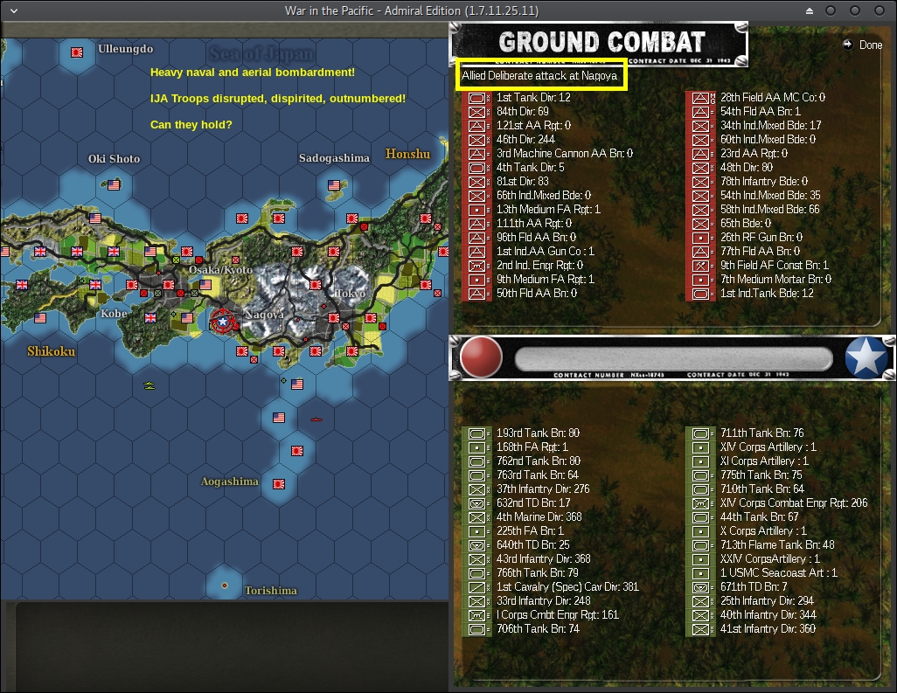Click the 713th Flame Tank Bn: 48 entry

click(x=777, y=545)
